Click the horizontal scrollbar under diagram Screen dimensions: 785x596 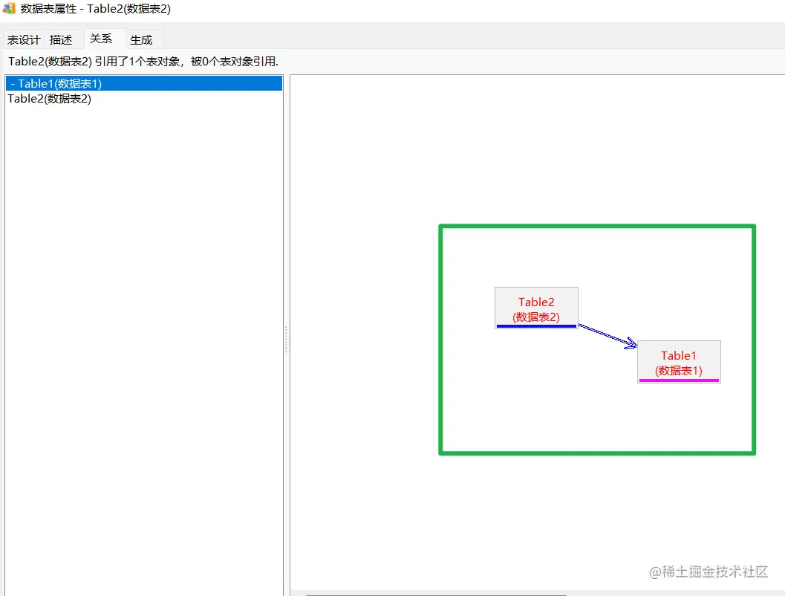point(436,595)
